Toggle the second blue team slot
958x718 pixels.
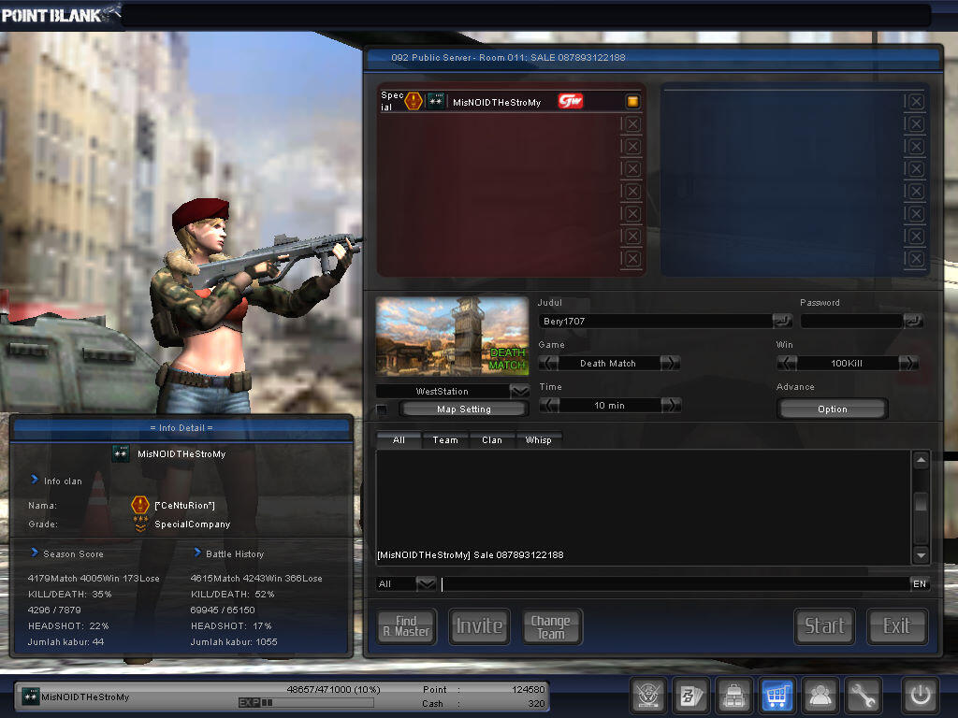916,124
